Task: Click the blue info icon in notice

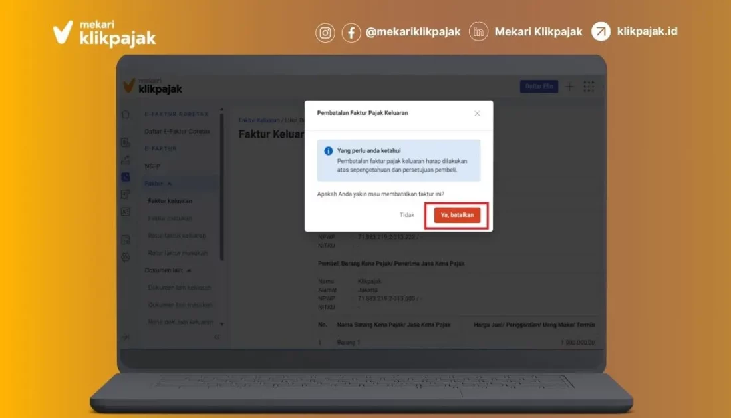Action: point(328,150)
